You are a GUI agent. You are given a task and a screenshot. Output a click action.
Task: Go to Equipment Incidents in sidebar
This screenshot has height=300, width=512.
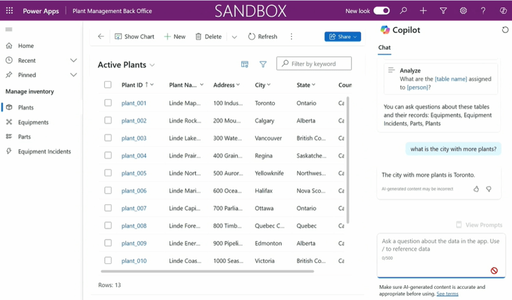[x=45, y=152]
